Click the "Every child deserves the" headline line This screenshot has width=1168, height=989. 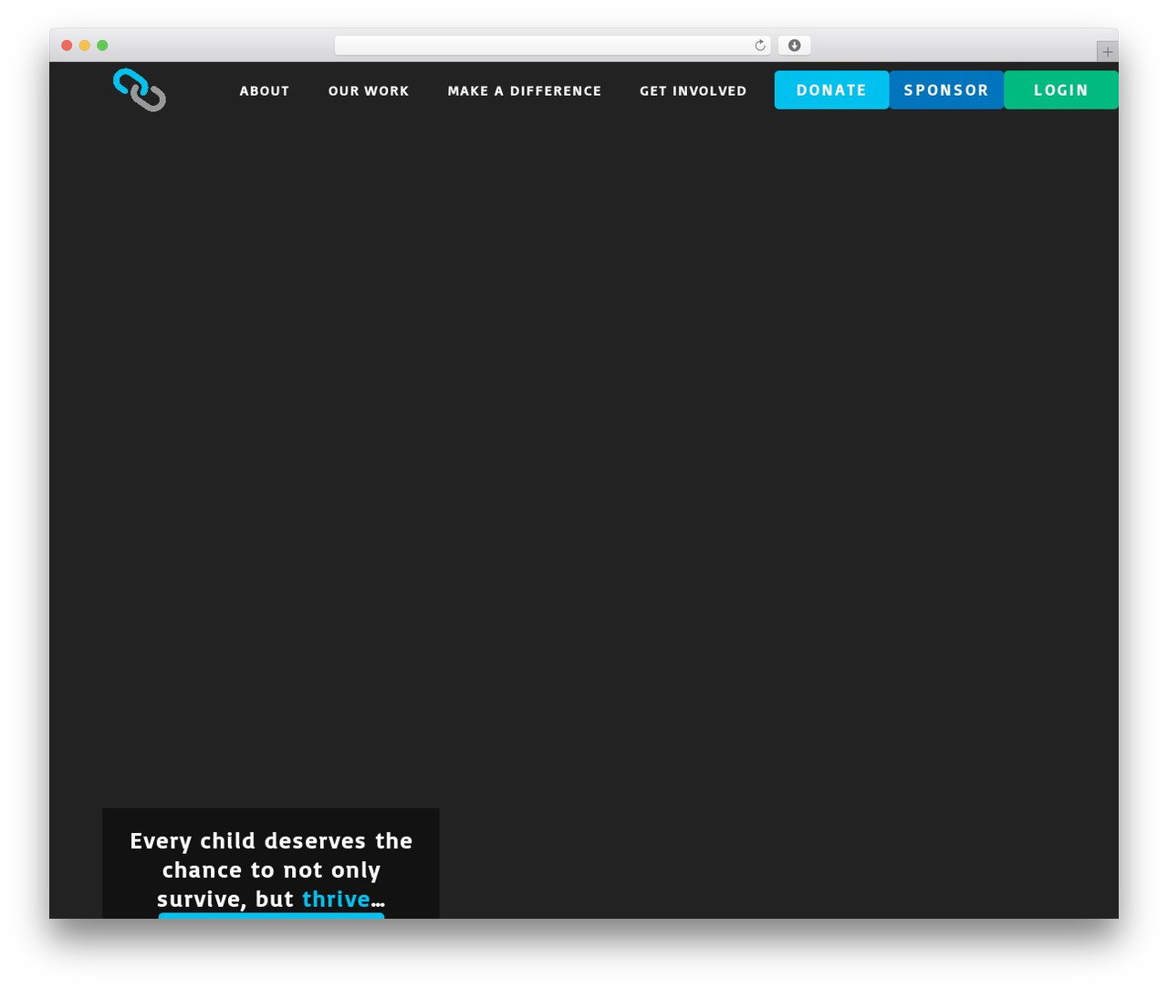point(271,841)
